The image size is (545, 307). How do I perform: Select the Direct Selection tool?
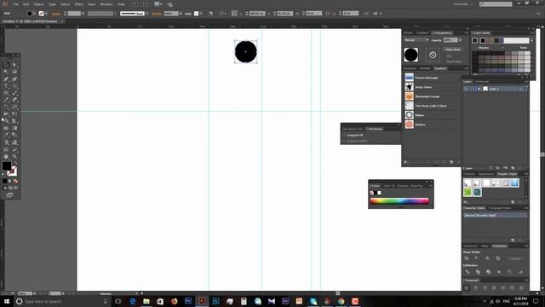pyautogui.click(x=14, y=65)
